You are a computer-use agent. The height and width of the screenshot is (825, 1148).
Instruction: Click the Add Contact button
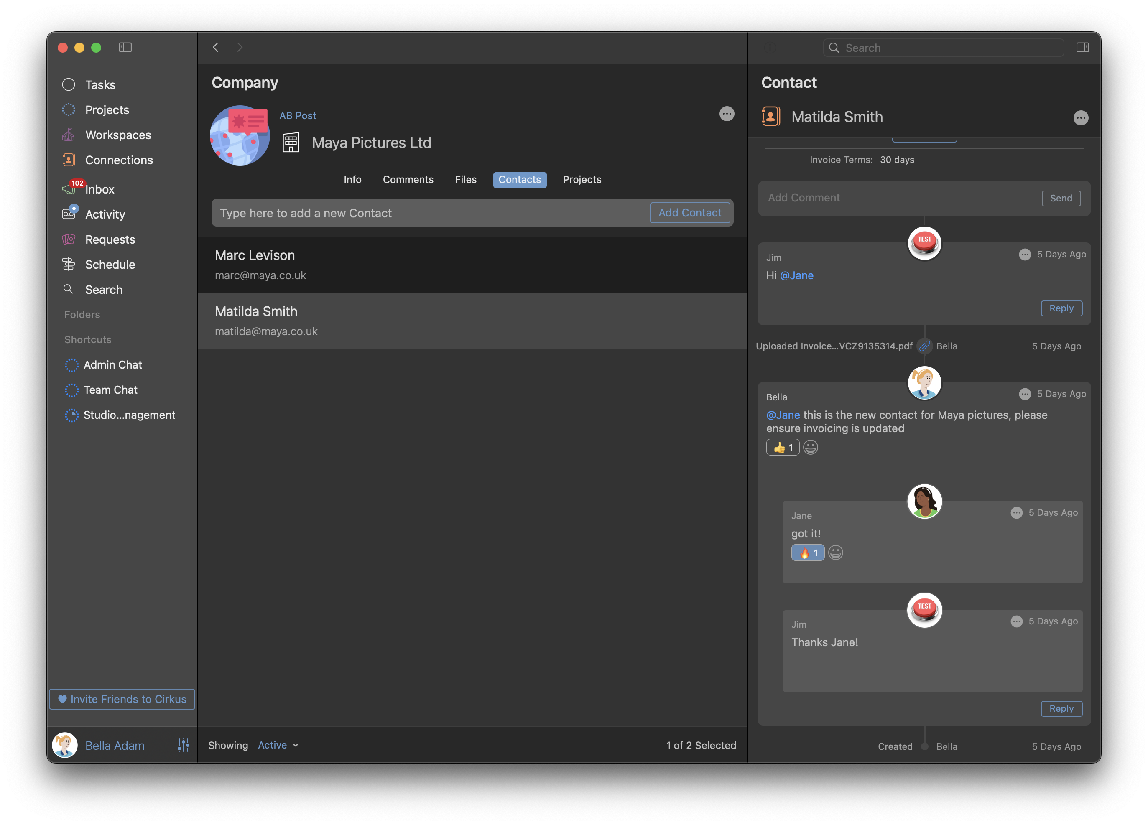(689, 213)
